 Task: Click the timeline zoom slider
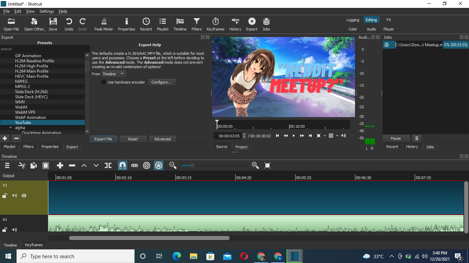coord(193,166)
